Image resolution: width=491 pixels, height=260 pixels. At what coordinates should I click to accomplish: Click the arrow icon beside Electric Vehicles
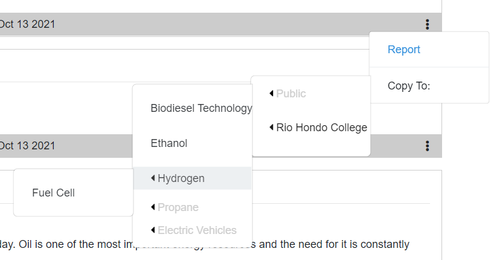[x=153, y=230]
